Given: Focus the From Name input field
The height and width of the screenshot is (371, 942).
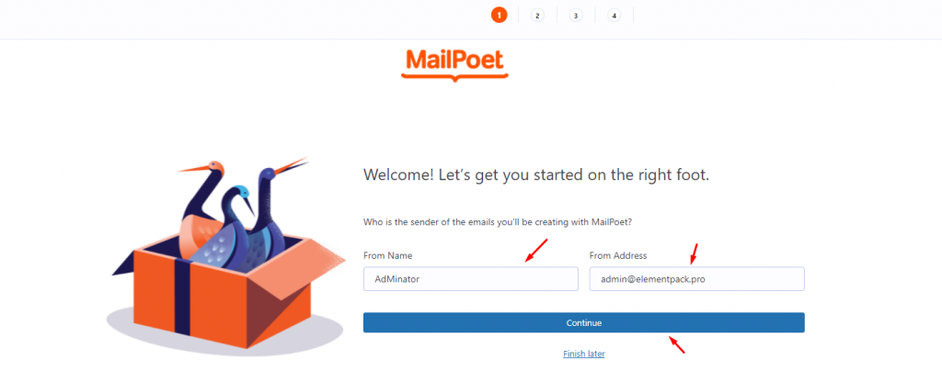Looking at the screenshot, I should click(x=470, y=279).
